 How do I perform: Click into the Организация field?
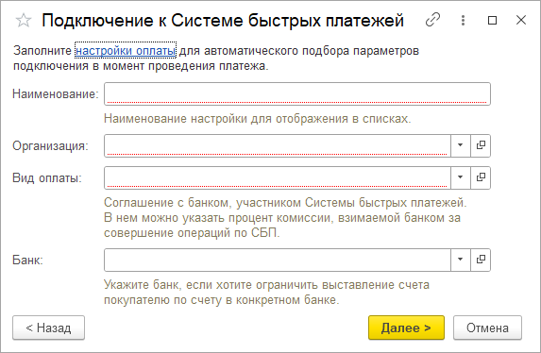point(278,145)
